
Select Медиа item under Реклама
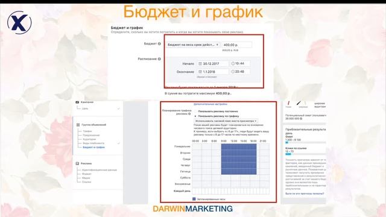coord(86,178)
